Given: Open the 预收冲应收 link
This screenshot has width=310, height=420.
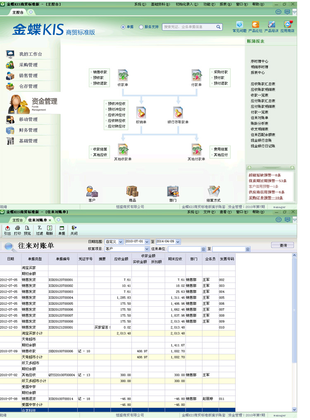Looking at the screenshot, I should click(117, 104).
